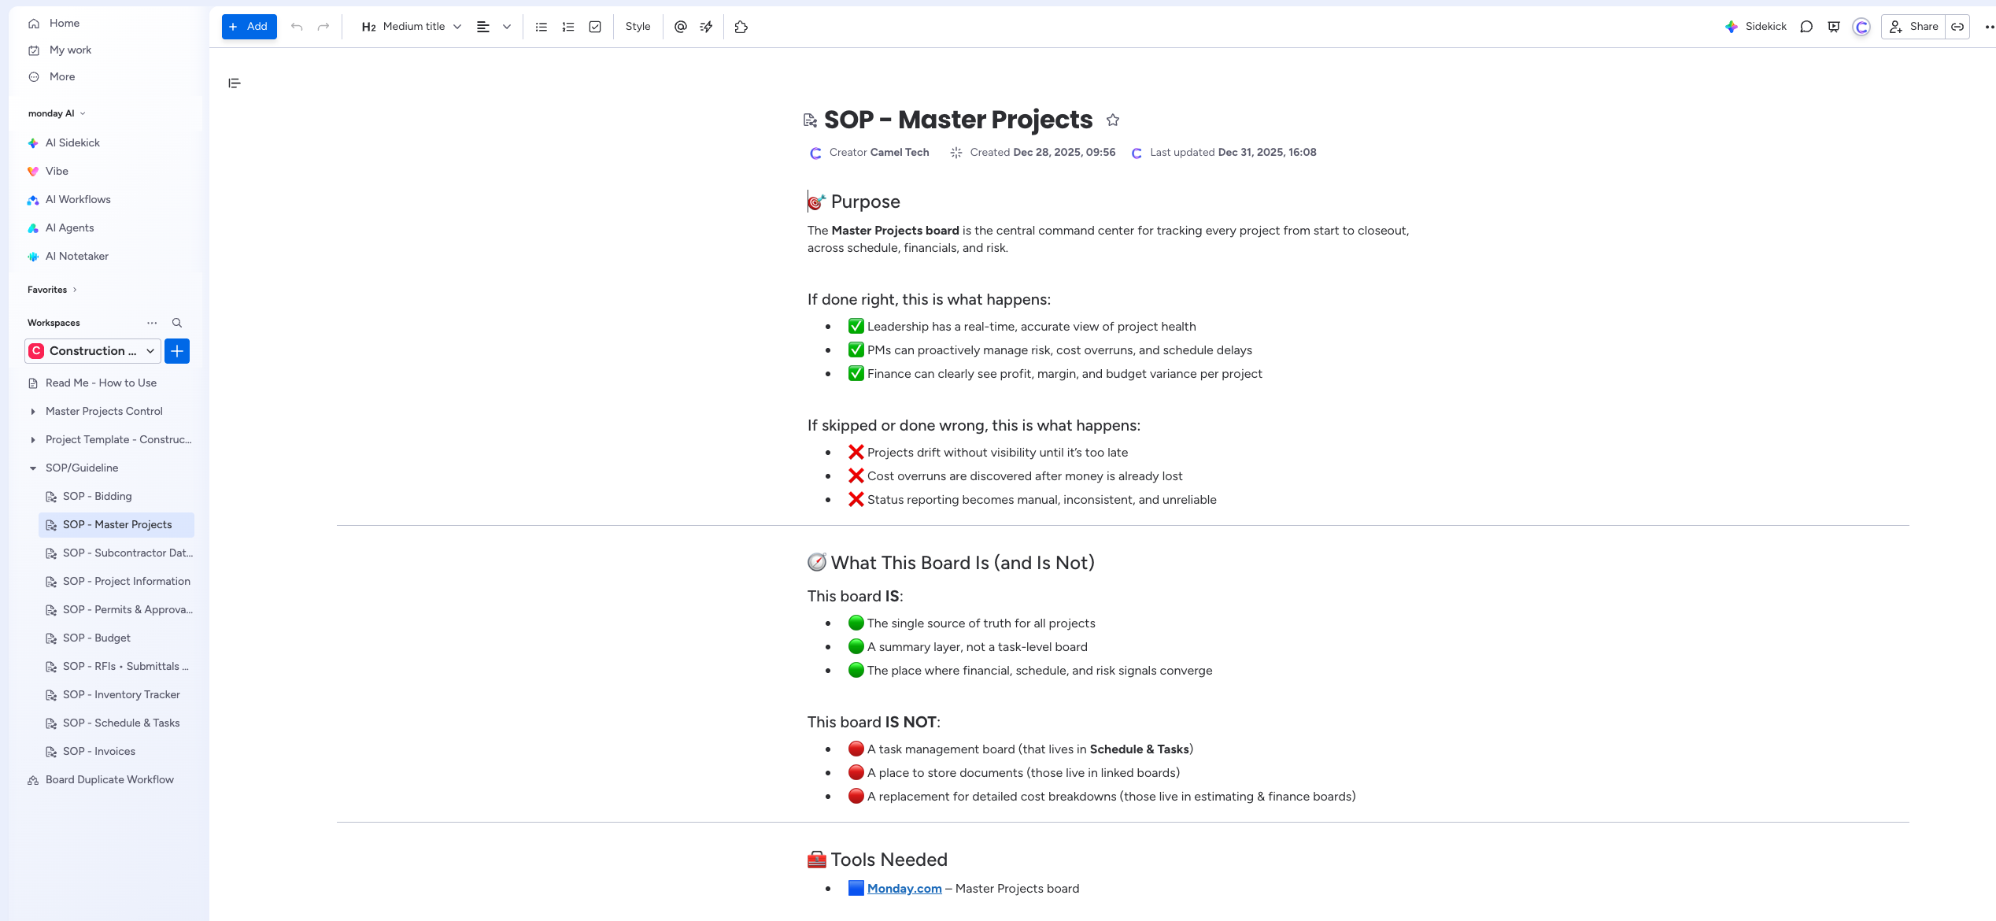Open the Style formatting options

click(638, 27)
